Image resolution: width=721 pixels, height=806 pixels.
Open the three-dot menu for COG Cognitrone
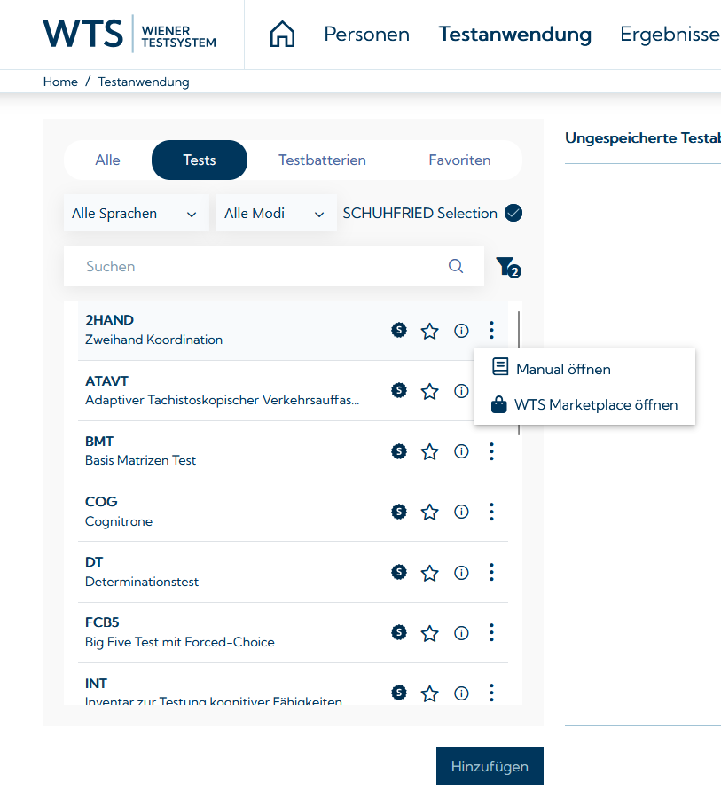[x=491, y=512]
